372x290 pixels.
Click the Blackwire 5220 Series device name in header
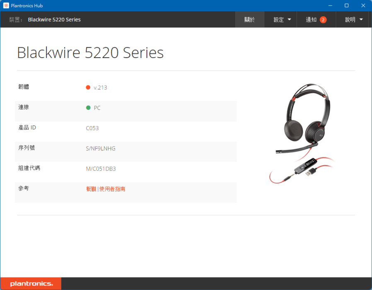click(x=54, y=19)
